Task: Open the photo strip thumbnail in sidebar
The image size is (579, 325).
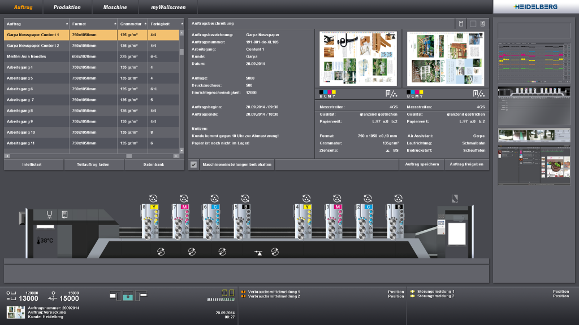Action: tap(534, 135)
